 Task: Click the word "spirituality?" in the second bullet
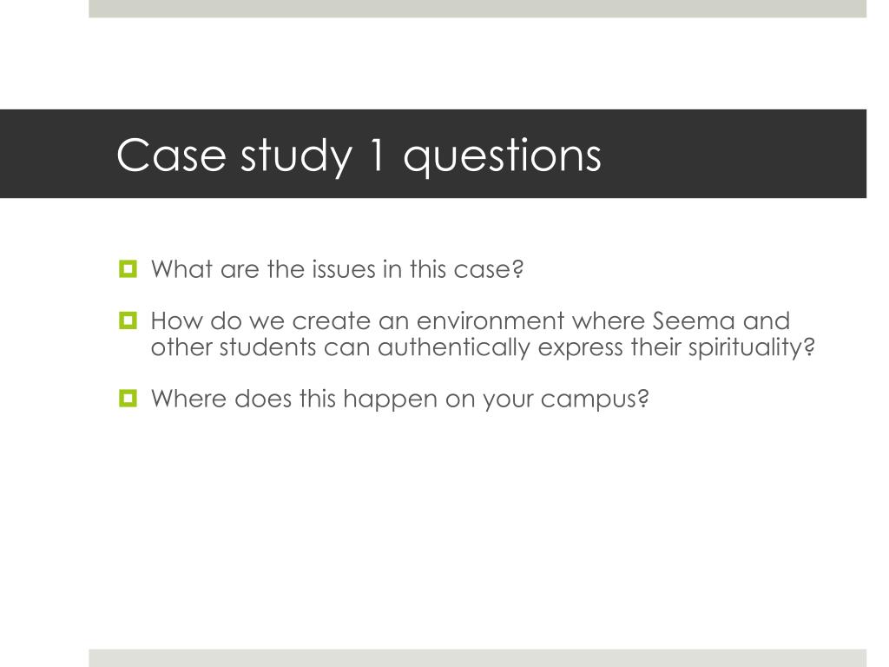(751, 347)
